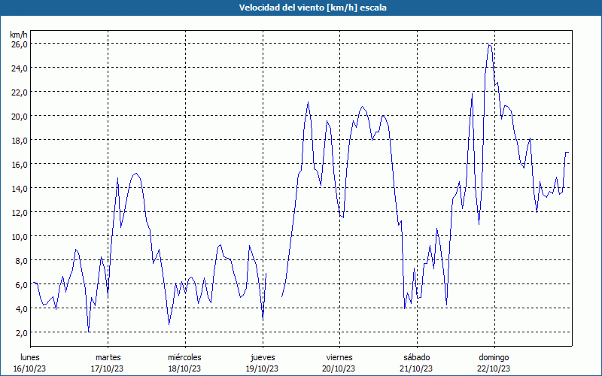602x376 pixels.
Task: Click the highest wind peak near 26 km/h
Action: click(490, 45)
